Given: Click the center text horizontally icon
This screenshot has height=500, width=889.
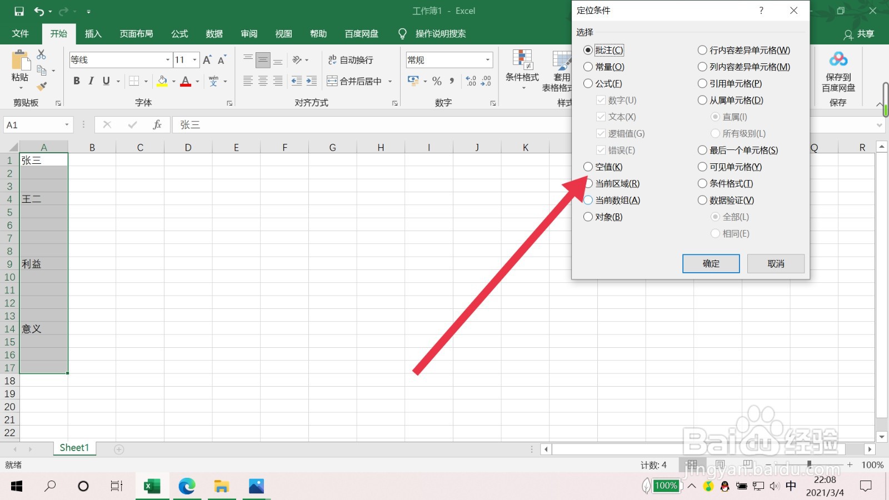Looking at the screenshot, I should click(x=263, y=81).
